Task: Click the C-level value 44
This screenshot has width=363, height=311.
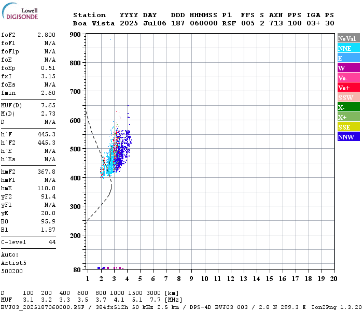Action: (x=52, y=242)
